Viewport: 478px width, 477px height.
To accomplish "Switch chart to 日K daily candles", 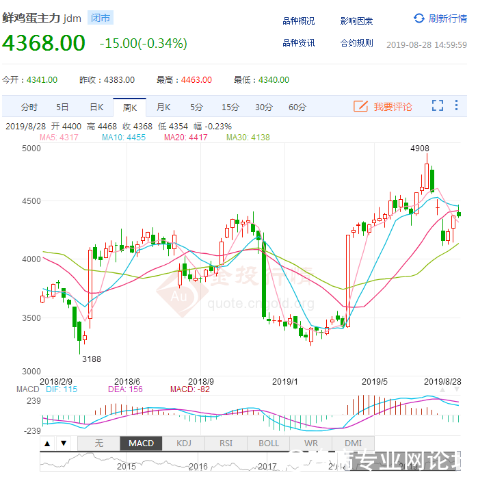I will coord(96,107).
